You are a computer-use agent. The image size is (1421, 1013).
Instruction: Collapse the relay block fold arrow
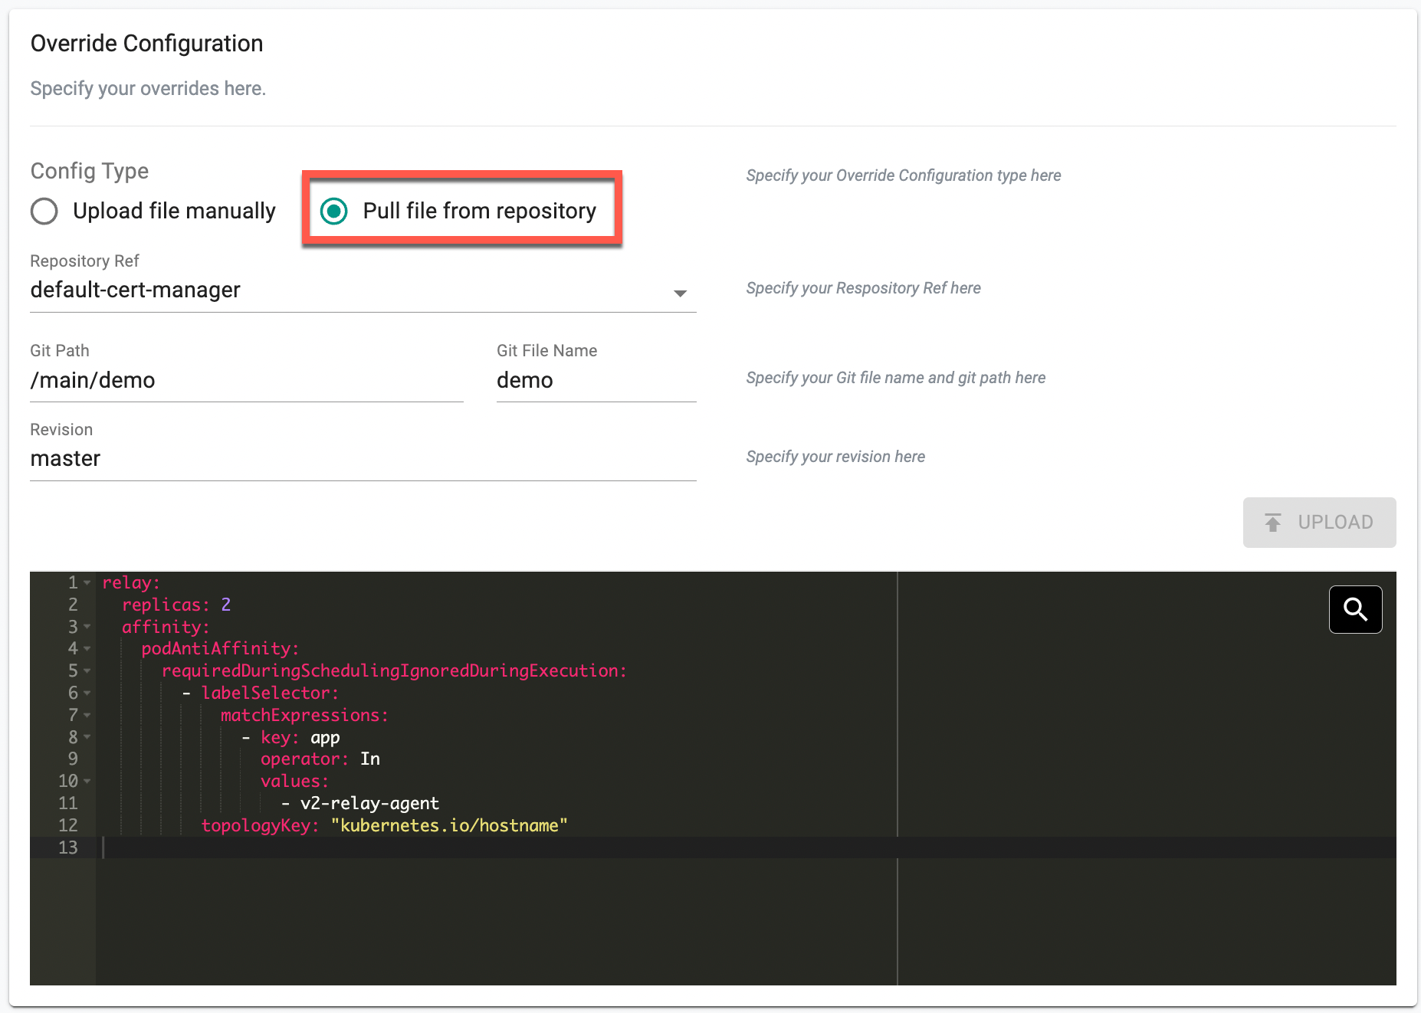[87, 583]
